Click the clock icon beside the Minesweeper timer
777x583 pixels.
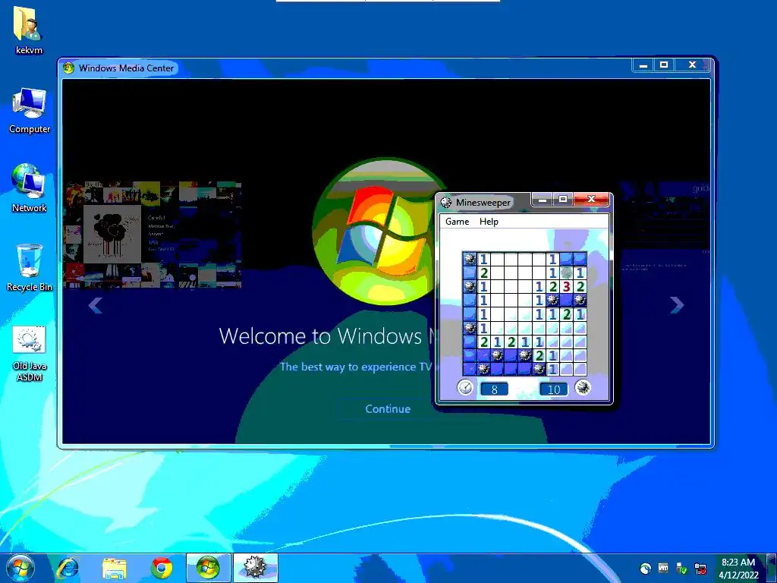[x=465, y=387]
